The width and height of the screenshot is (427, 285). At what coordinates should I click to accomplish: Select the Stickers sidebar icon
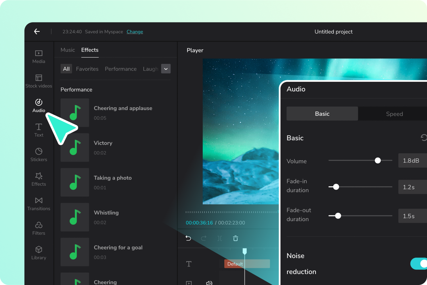click(x=39, y=151)
